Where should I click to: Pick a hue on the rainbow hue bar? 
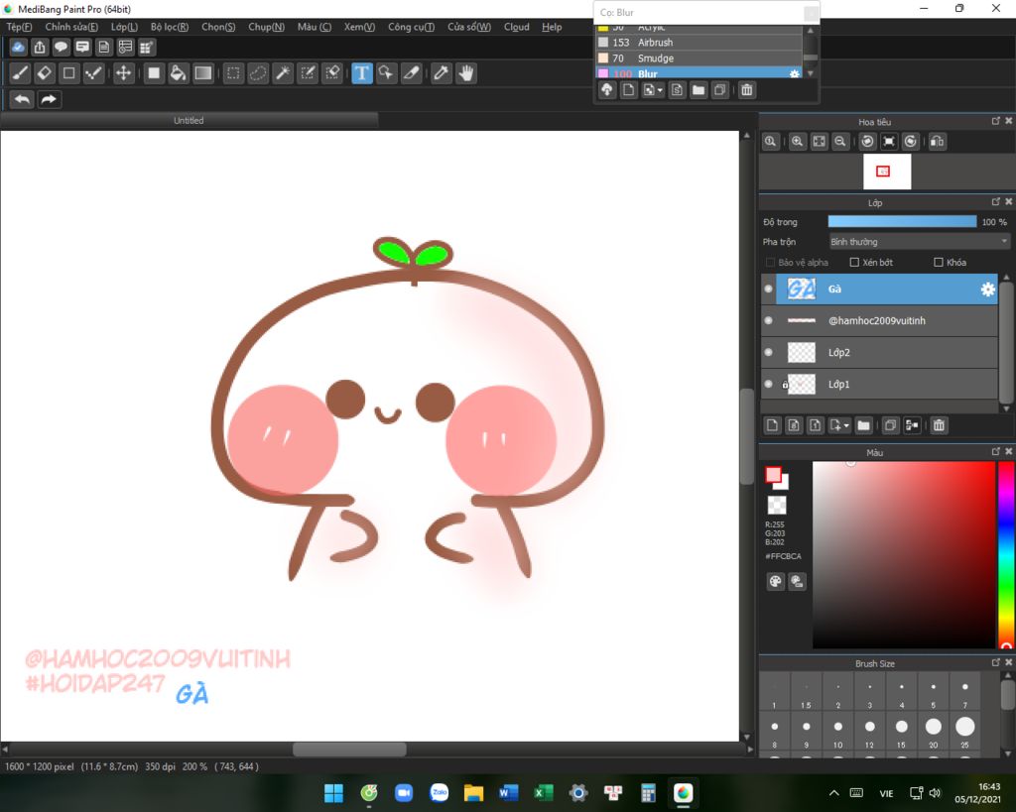pyautogui.click(x=1006, y=555)
